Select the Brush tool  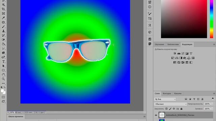point(3,27)
